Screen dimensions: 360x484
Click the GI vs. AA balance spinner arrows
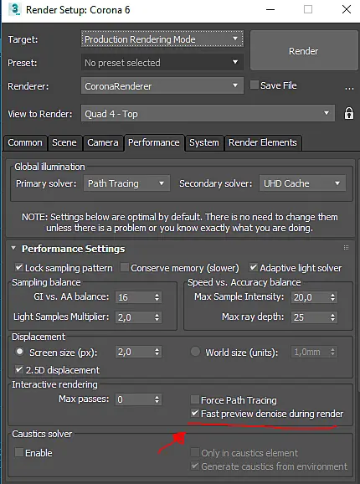157,297
